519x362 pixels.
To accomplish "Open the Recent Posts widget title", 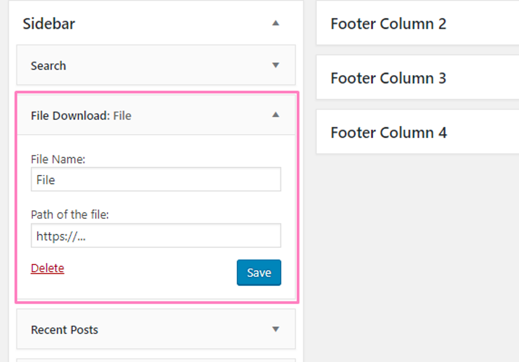I will coord(65,329).
